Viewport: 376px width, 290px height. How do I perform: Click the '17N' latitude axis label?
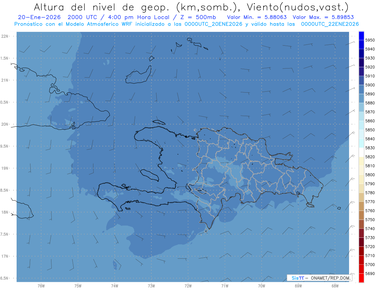pyautogui.click(x=5, y=256)
